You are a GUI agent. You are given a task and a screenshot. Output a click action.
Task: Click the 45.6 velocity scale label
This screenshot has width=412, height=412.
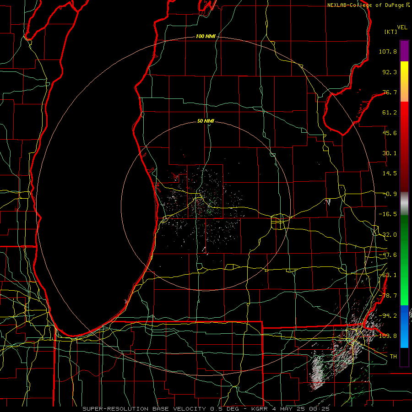390,133
